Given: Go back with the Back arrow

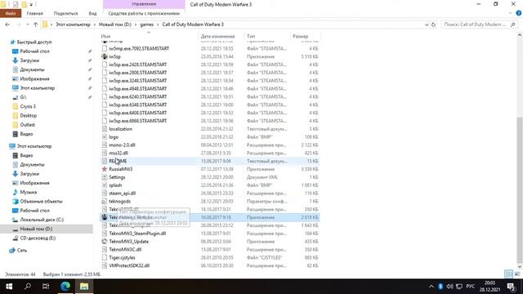Looking at the screenshot, I should (x=7, y=24).
